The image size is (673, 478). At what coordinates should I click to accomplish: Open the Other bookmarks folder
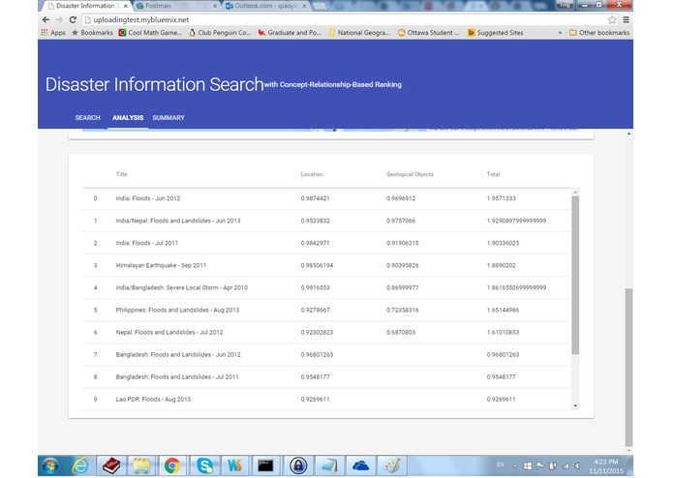pos(599,33)
